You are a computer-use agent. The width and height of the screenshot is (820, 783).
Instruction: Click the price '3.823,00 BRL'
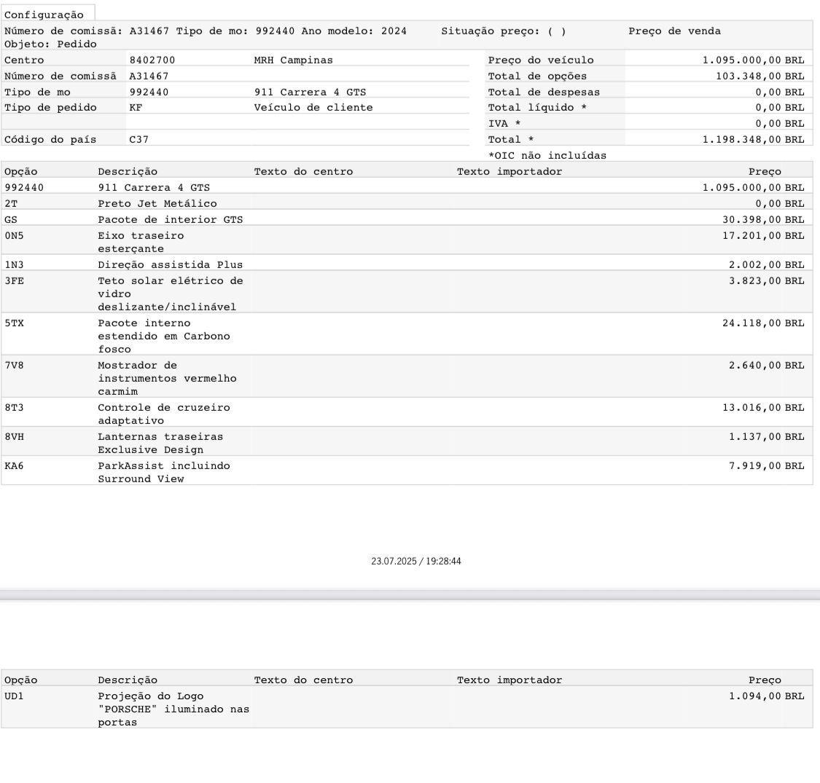pos(767,280)
